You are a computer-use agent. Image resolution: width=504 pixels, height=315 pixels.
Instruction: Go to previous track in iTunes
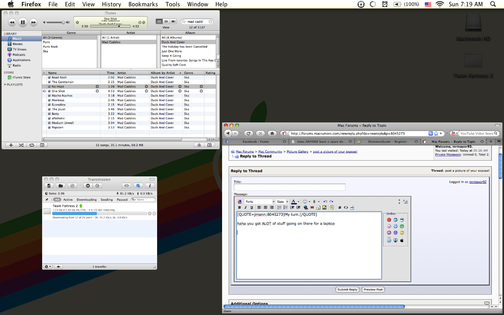click(x=12, y=22)
